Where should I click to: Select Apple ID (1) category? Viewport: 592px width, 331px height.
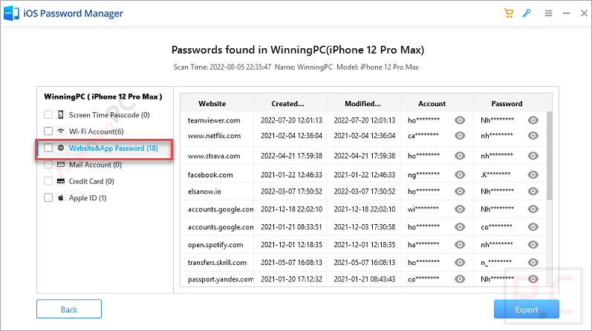pyautogui.click(x=88, y=197)
